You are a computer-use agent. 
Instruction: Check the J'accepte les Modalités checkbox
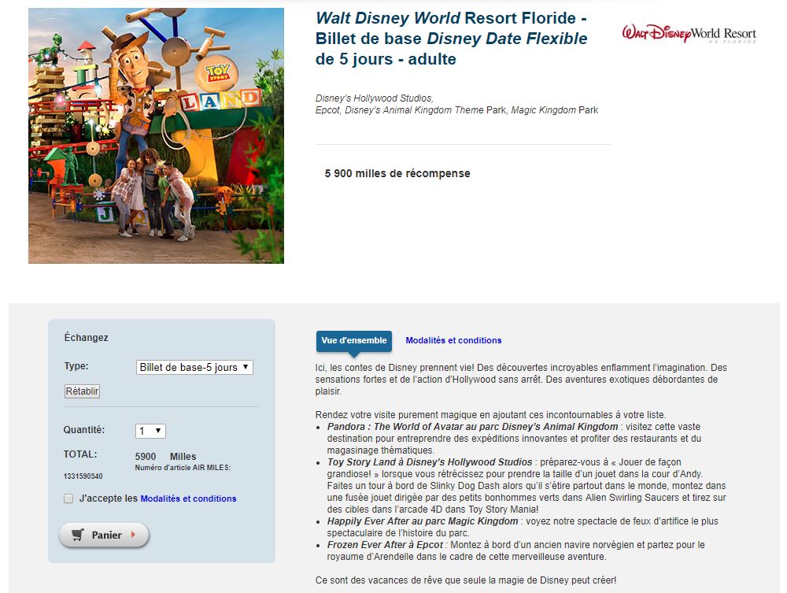point(68,498)
